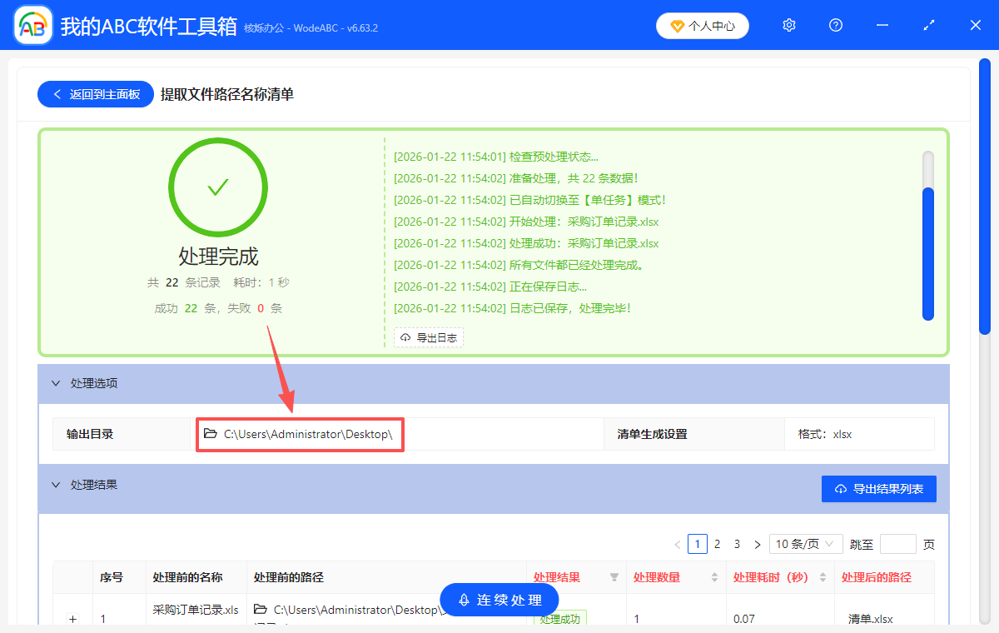This screenshot has height=633, width=999.
Task: Click the folder icon in the output directory field
Action: point(211,434)
